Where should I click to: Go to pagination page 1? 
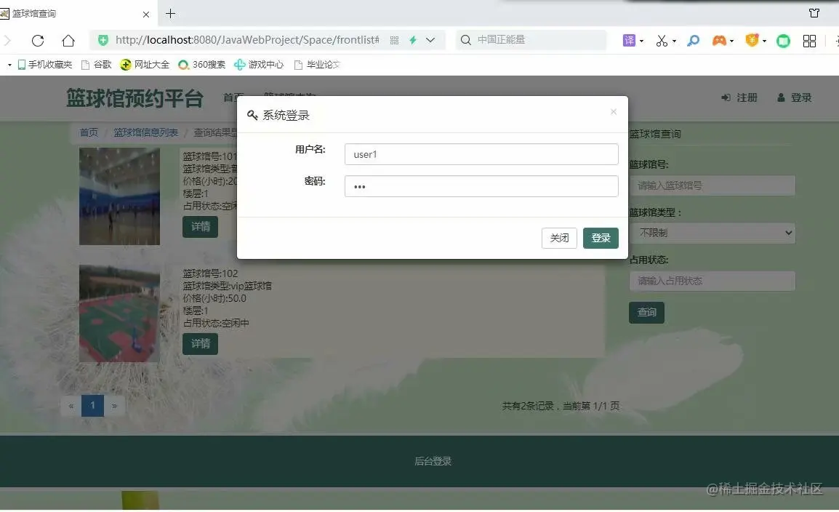[92, 406]
